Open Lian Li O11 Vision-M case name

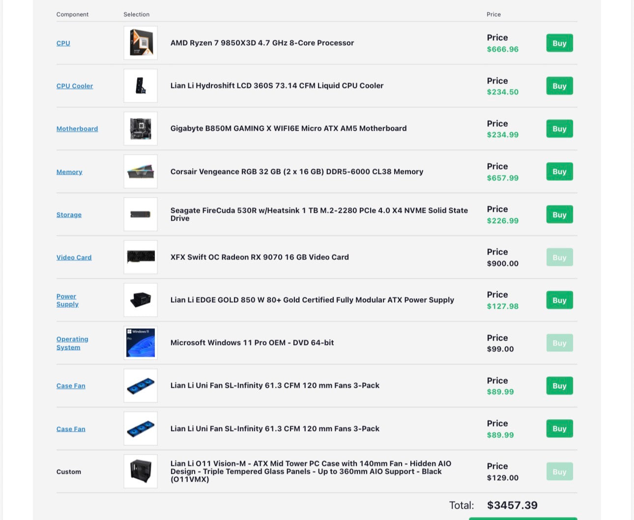311,471
